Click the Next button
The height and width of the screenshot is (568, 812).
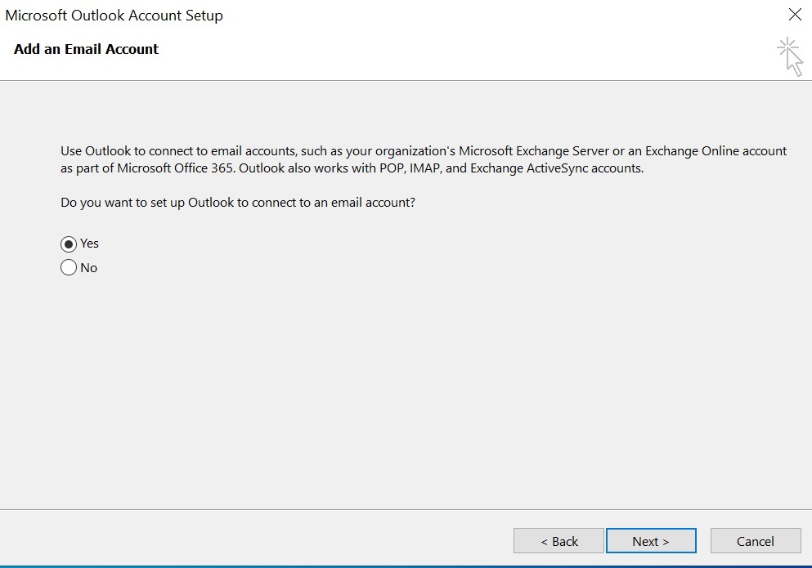tap(651, 541)
